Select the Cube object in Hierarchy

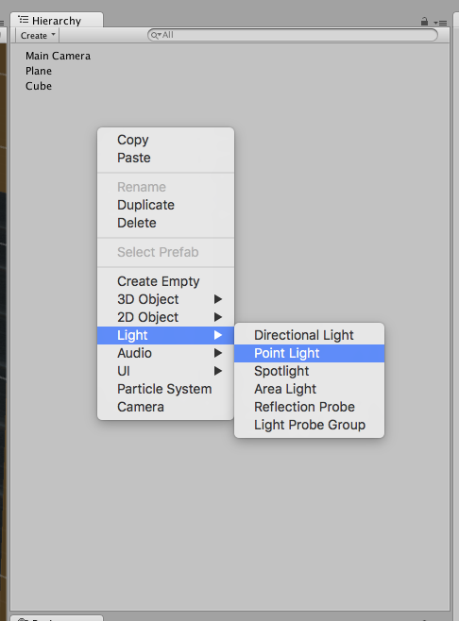click(x=39, y=86)
